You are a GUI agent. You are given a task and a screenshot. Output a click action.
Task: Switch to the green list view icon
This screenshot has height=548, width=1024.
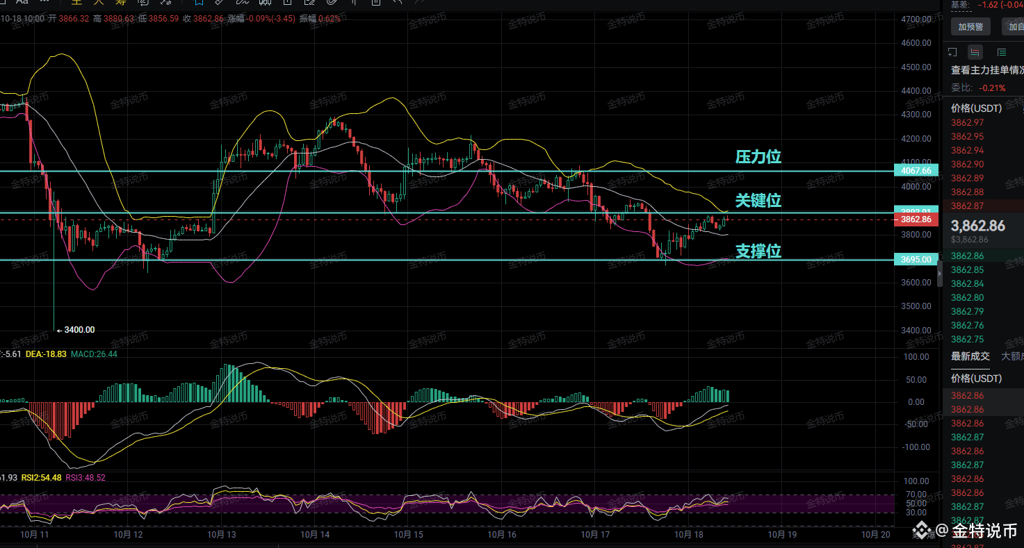1001,52
